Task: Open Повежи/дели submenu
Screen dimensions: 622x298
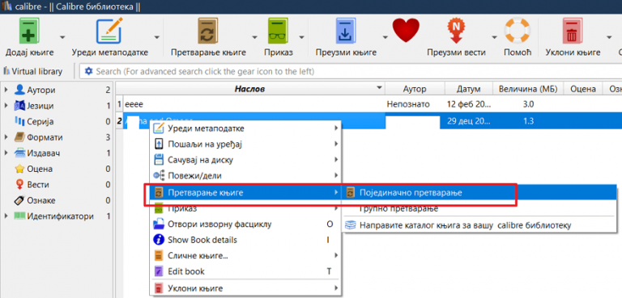Action: (245, 175)
